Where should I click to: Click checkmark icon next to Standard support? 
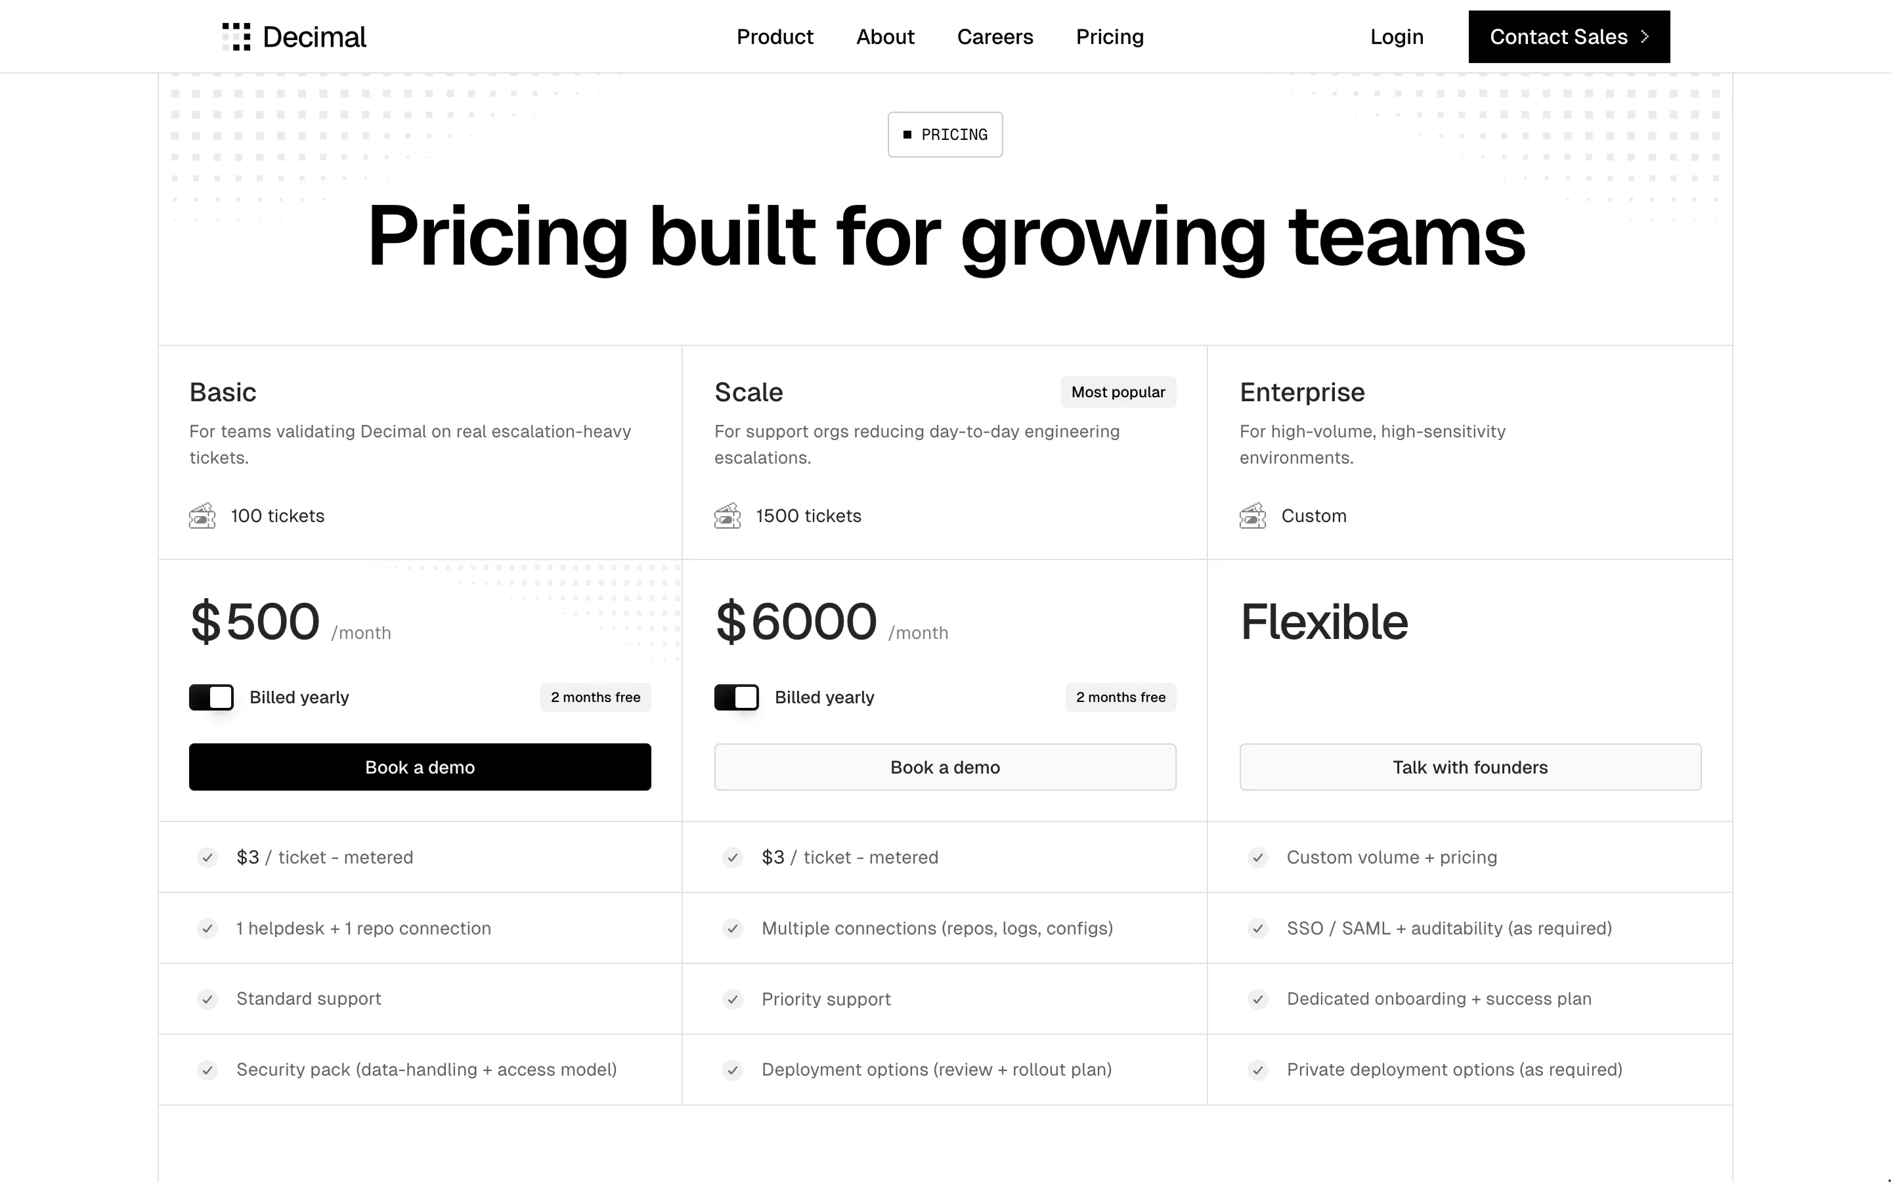207,999
